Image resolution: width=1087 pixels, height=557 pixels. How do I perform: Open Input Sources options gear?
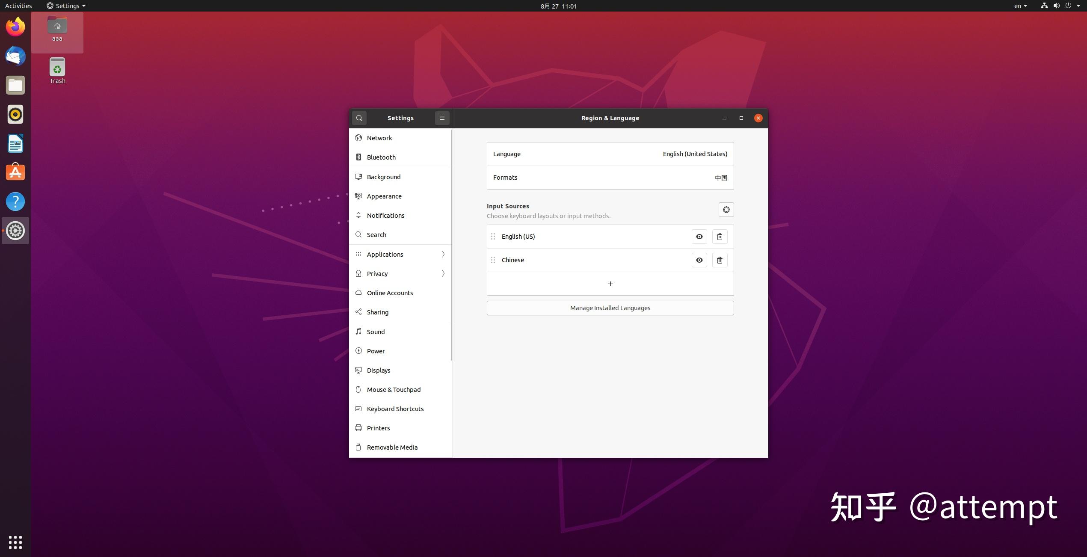(726, 210)
